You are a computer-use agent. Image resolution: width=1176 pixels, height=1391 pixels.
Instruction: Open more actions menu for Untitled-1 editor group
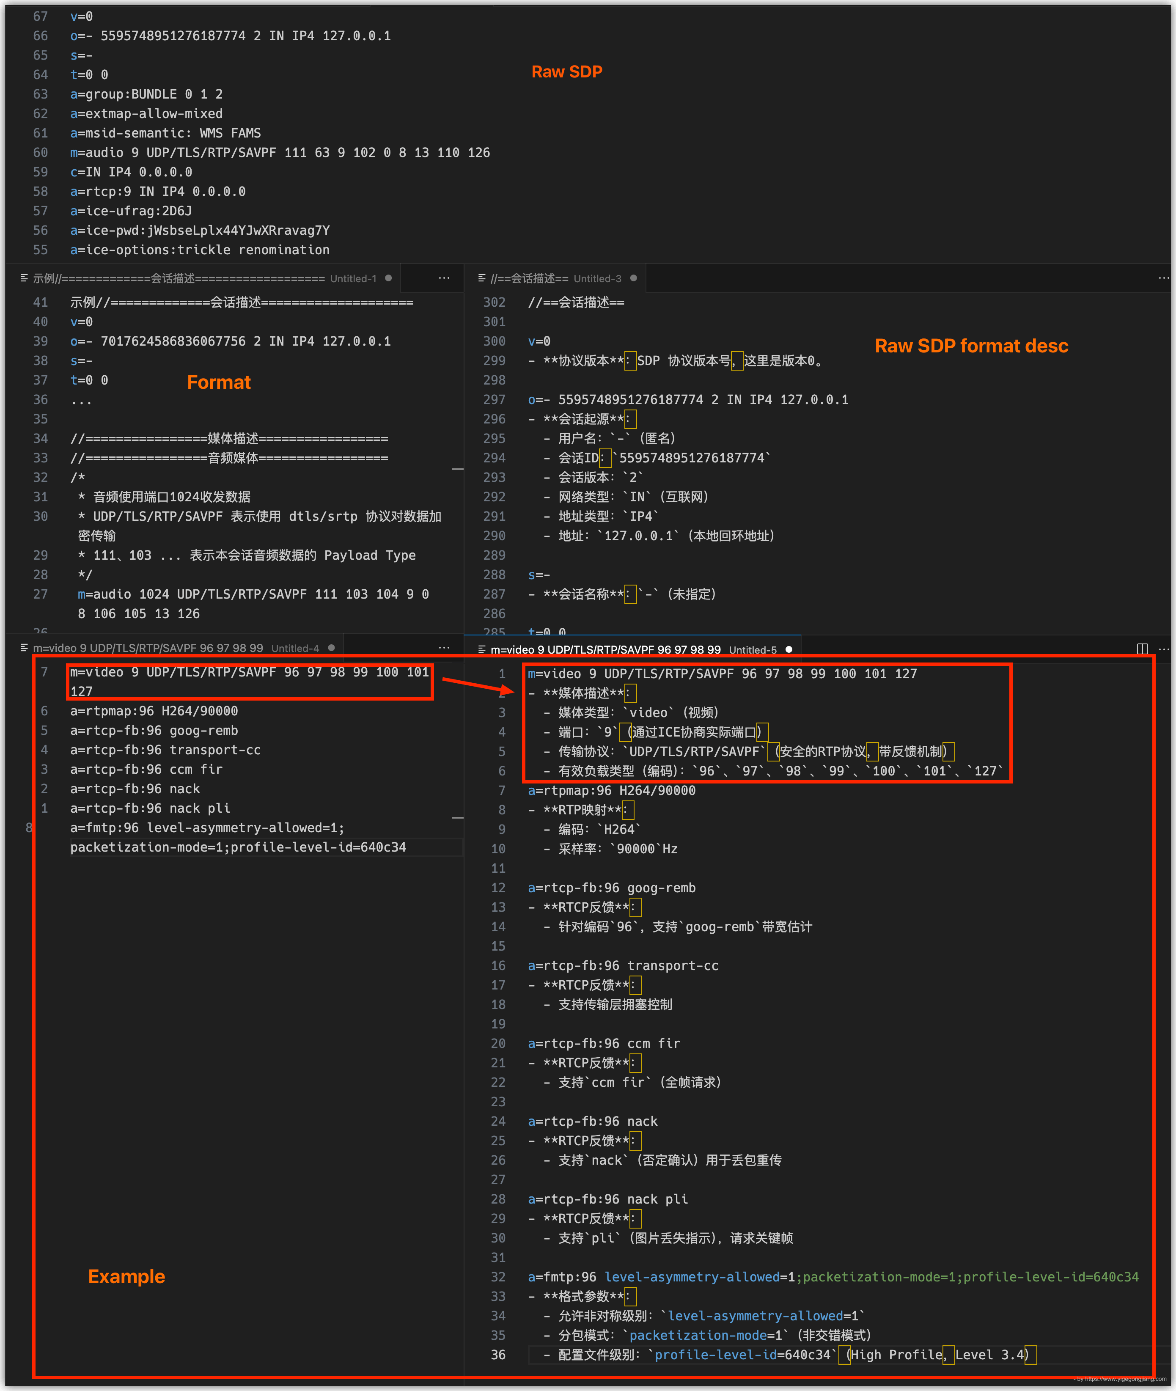[444, 278]
